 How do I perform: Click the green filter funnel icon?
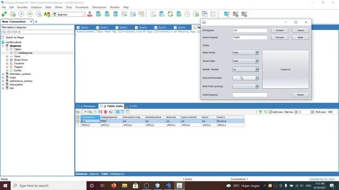[x=260, y=112]
